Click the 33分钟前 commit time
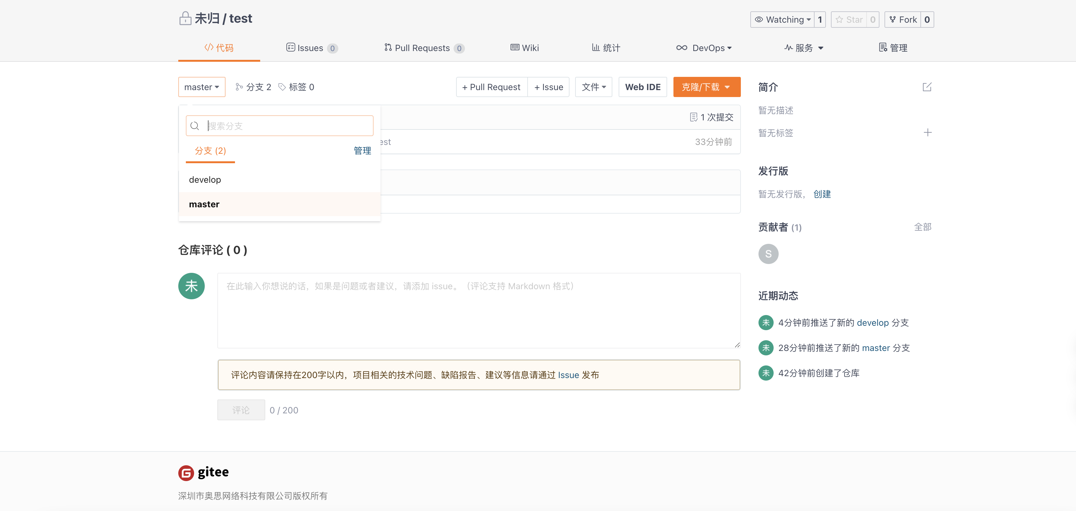 (x=713, y=142)
